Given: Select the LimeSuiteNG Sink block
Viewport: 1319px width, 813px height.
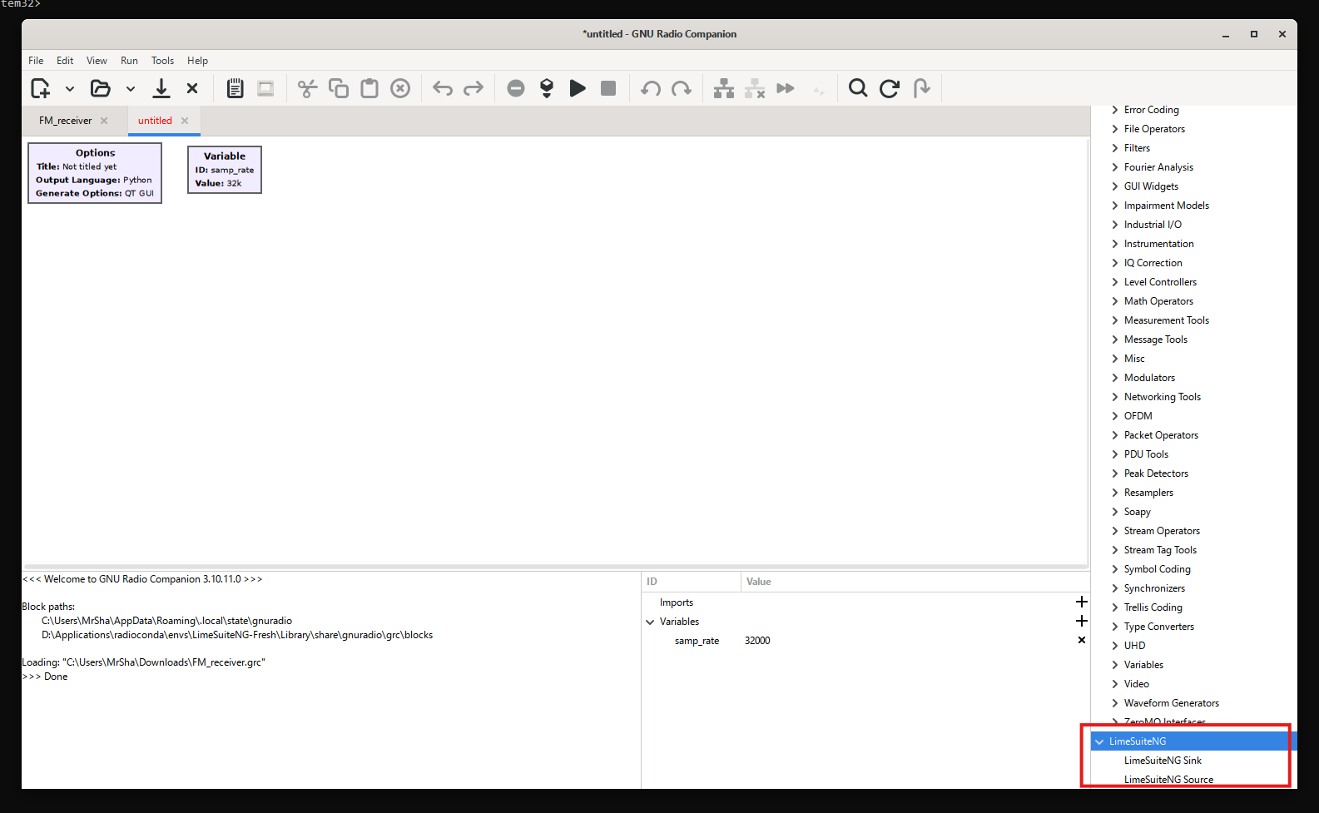Looking at the screenshot, I should [1163, 761].
